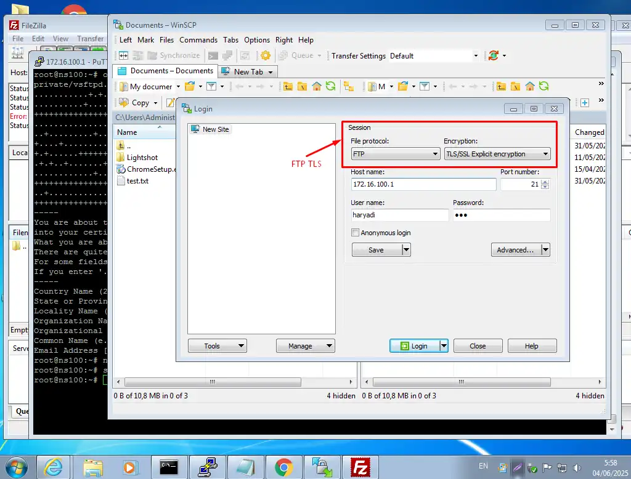Open the Commands menu
This screenshot has height=479, width=631.
tap(198, 40)
